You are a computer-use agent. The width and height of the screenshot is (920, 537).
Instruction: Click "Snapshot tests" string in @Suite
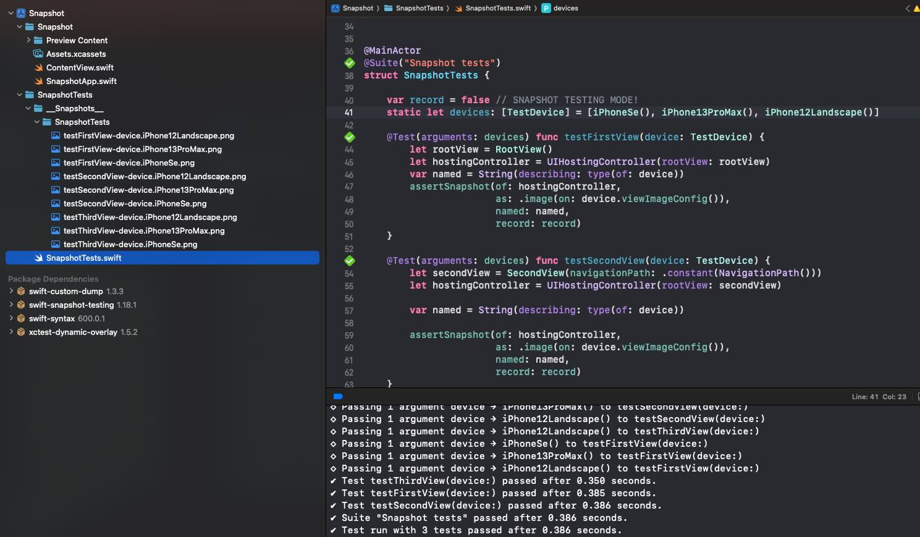point(449,63)
